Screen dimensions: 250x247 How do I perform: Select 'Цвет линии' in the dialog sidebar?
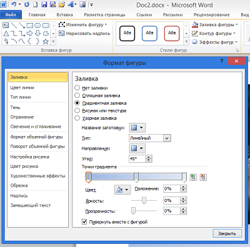pos(37,87)
